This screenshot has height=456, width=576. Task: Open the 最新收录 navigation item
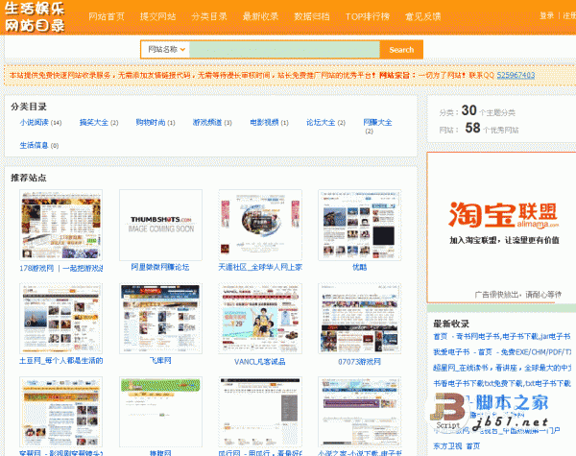click(261, 16)
